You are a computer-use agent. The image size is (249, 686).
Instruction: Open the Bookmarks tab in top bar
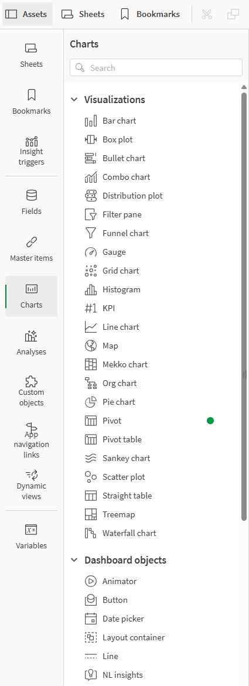[150, 14]
